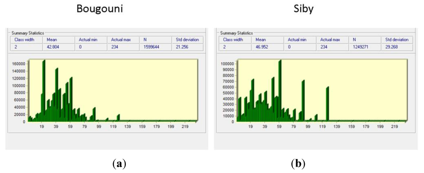Click x-axis label 179 in Siby chart

(x=366, y=126)
